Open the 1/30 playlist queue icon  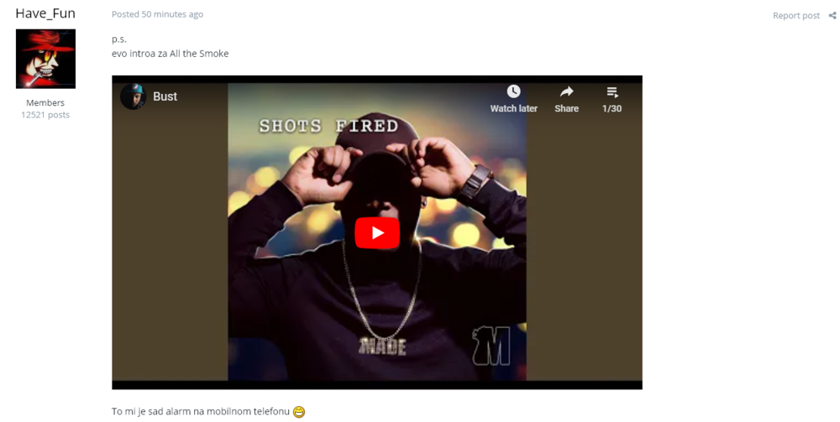(612, 92)
